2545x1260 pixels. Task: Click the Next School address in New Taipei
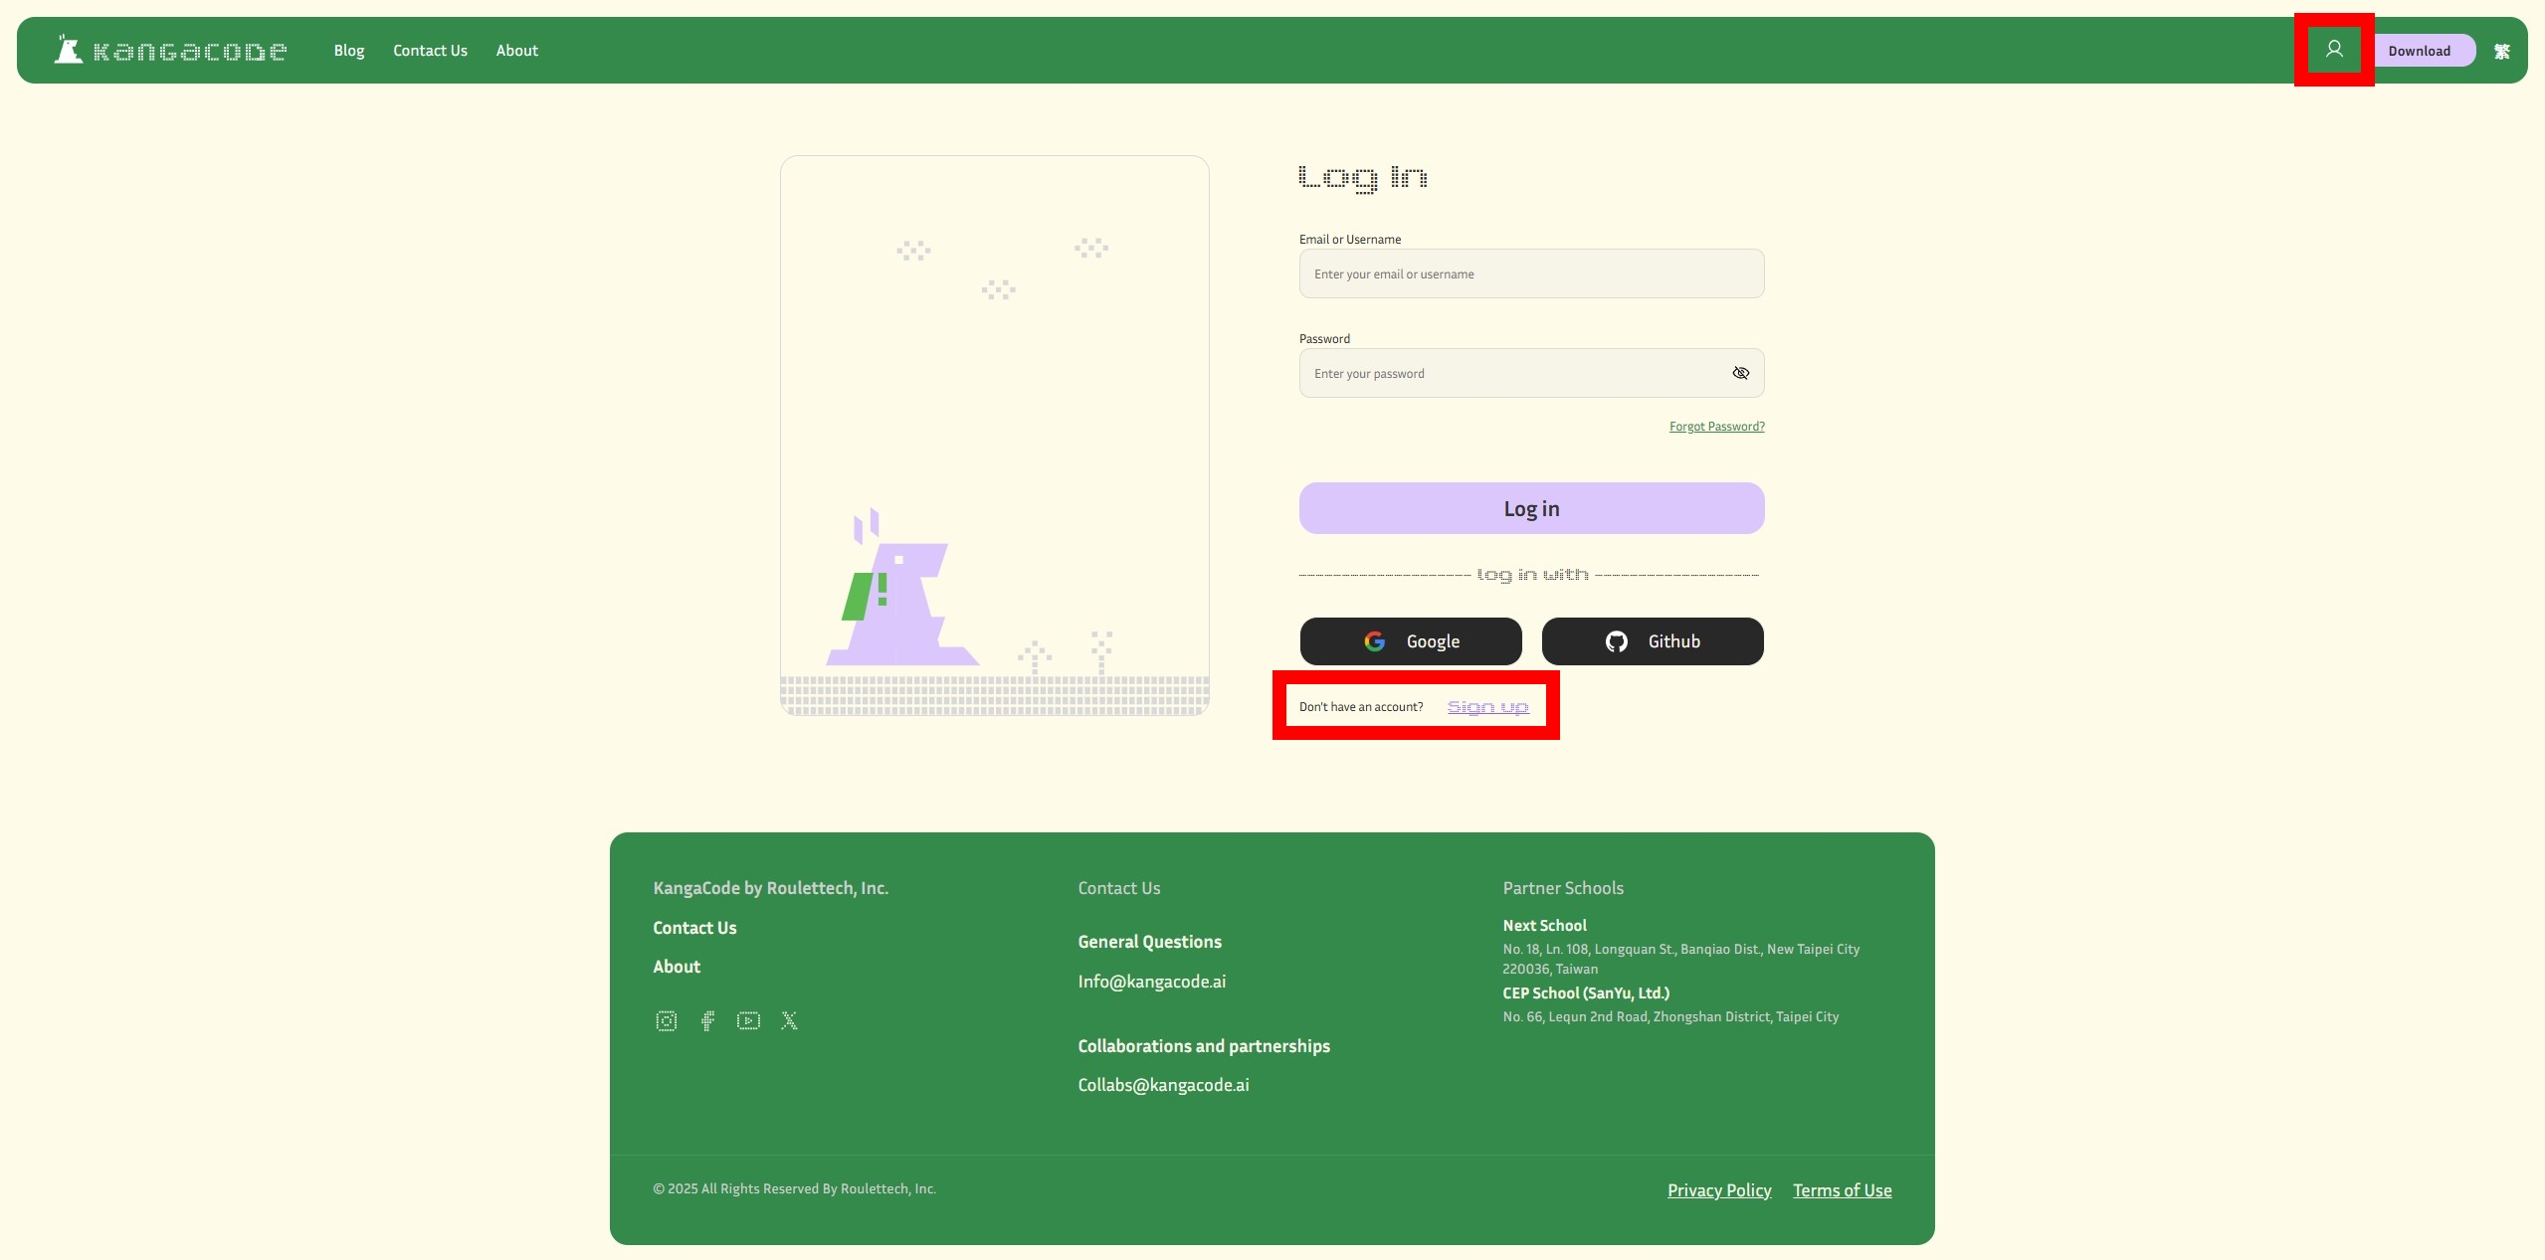click(1681, 959)
